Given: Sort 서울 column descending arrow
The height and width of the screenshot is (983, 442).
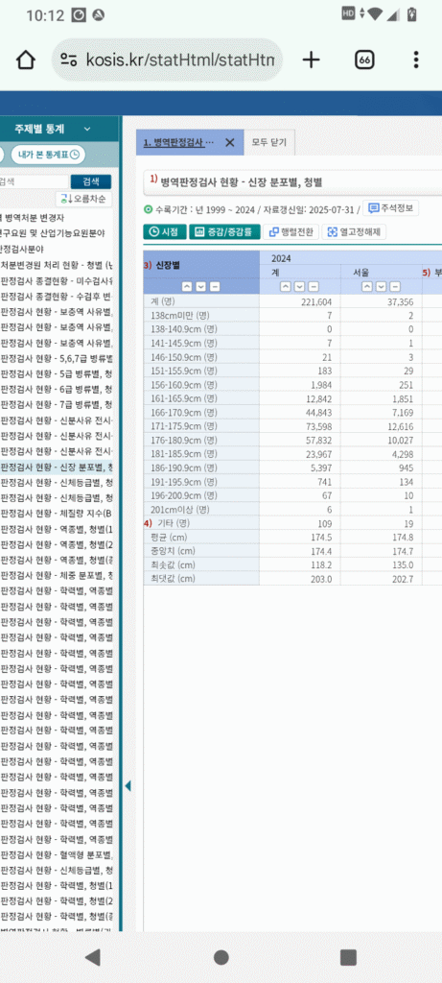Looking at the screenshot, I should pyautogui.click(x=382, y=286).
